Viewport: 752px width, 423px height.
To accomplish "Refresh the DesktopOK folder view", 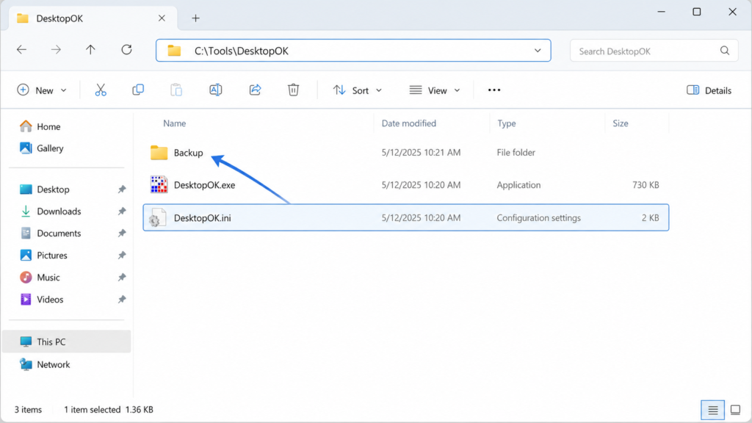I will coord(126,50).
